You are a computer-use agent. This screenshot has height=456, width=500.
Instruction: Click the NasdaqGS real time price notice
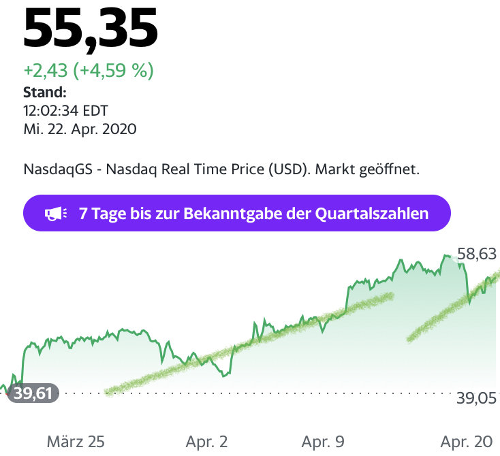221,167
